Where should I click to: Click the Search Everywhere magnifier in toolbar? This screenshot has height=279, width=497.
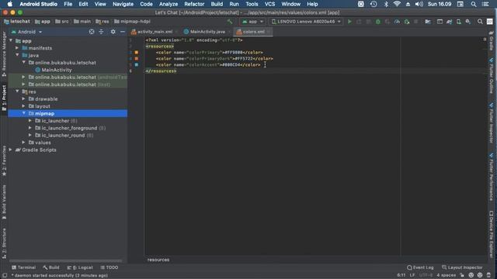tap(480, 22)
